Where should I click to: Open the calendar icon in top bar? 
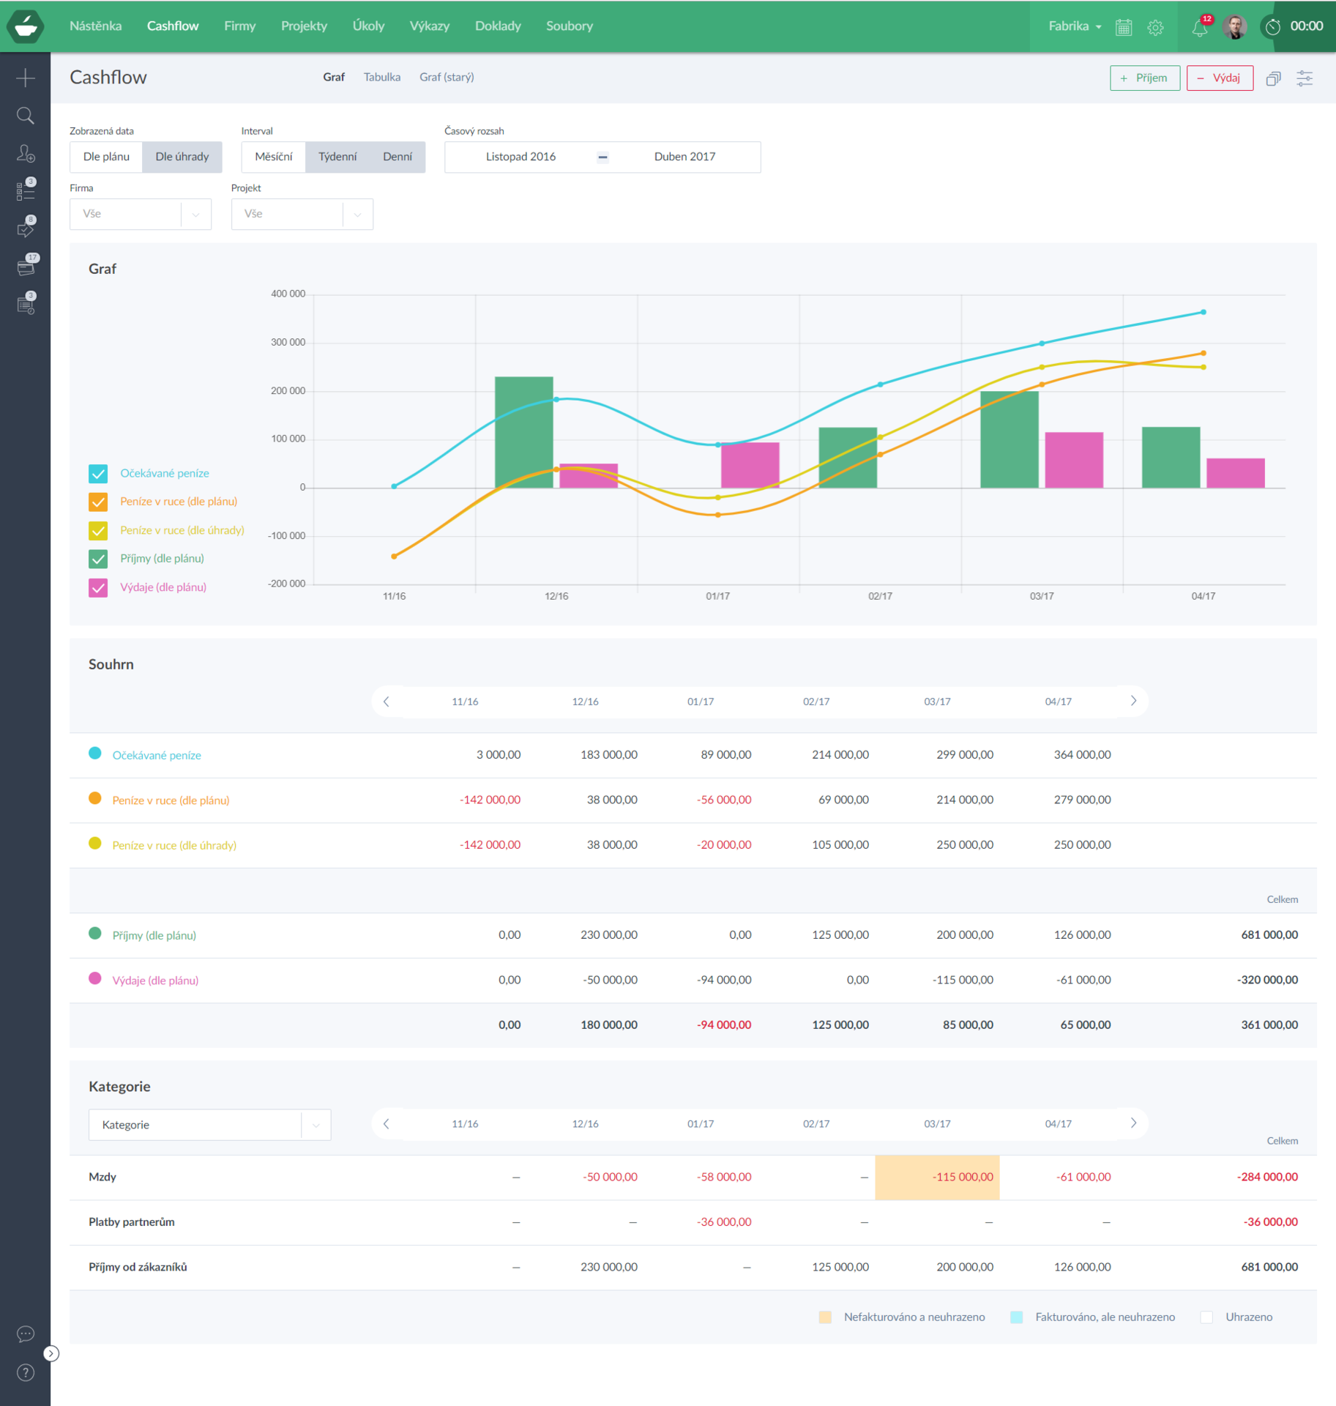1124,28
